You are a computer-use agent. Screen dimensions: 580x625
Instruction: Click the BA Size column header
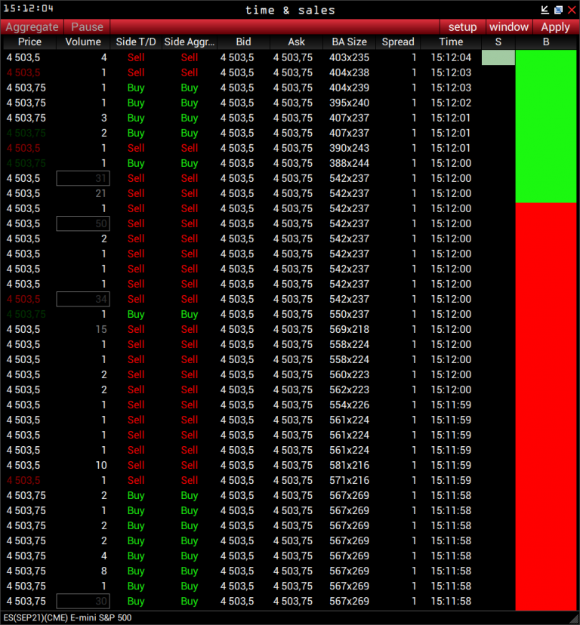tap(349, 42)
